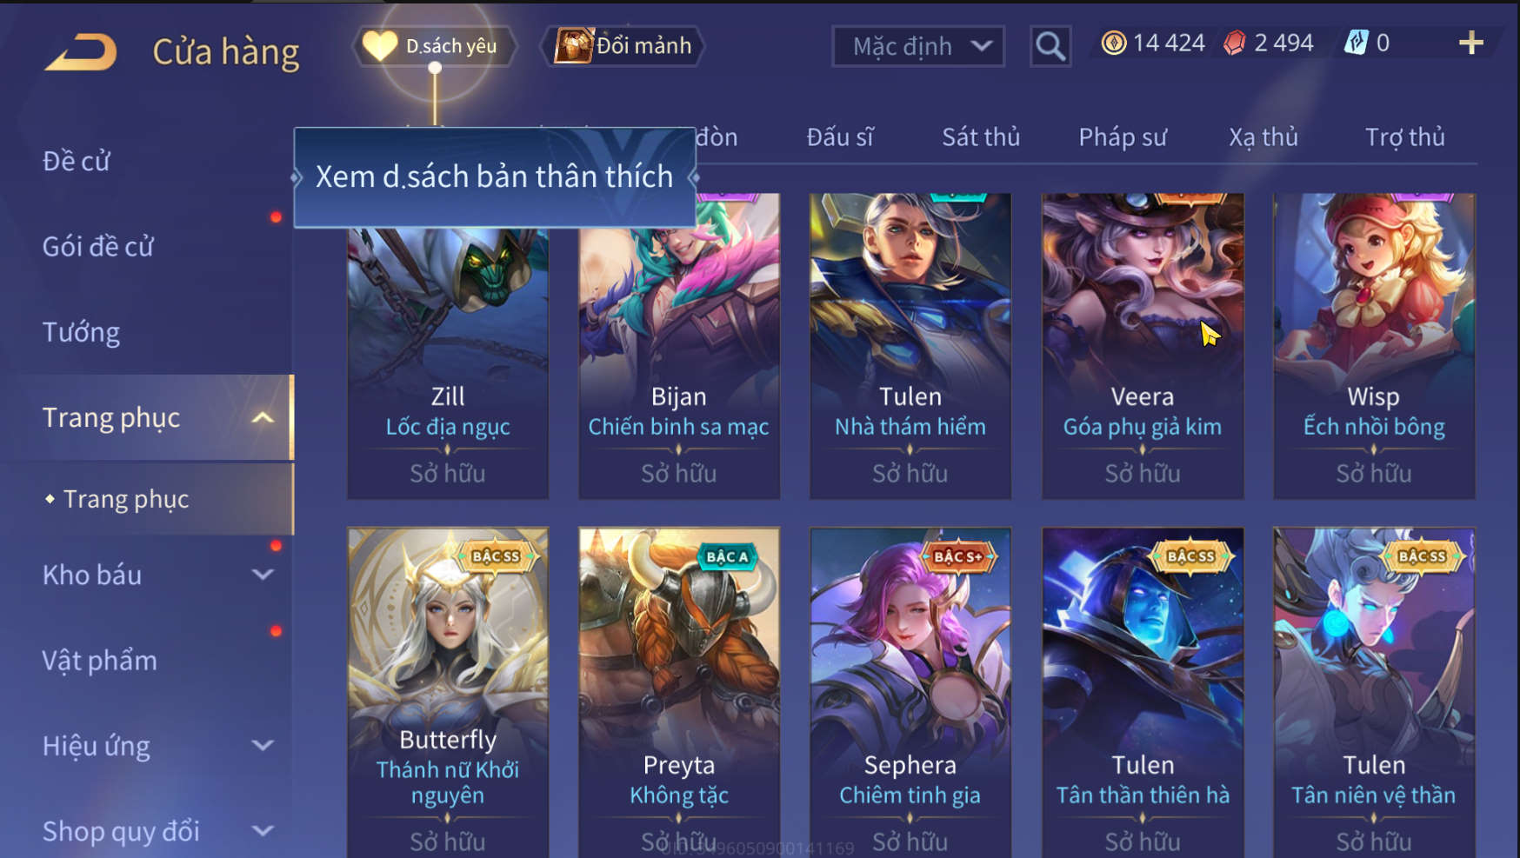The width and height of the screenshot is (1520, 858).
Task: Select the Veera Góa phụ giả kim skin
Action: [1143, 346]
